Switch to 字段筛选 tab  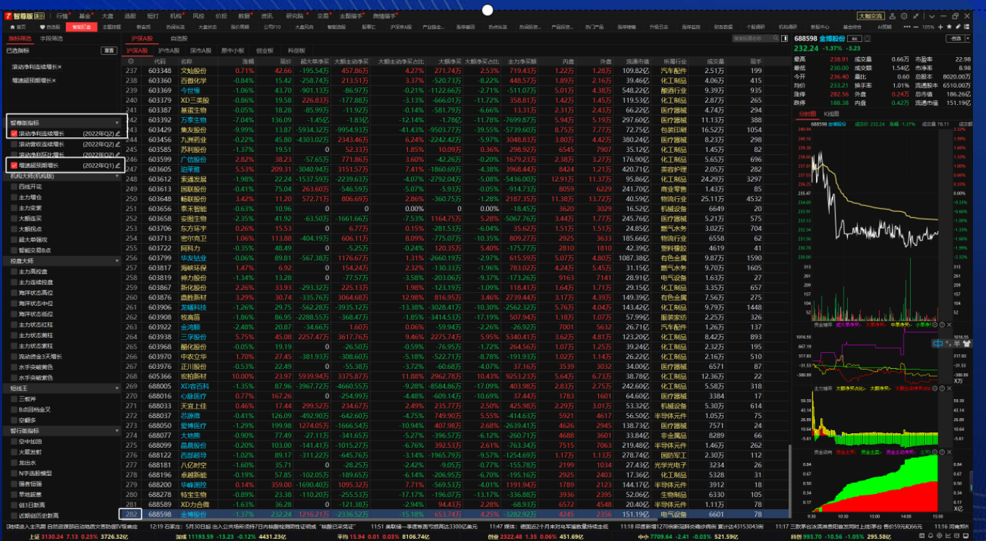pos(51,38)
